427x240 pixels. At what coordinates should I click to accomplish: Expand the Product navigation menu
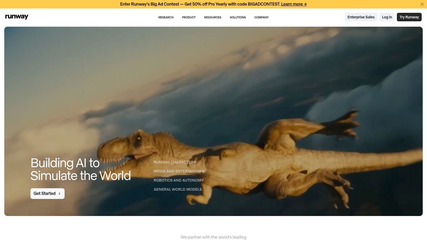point(189,17)
